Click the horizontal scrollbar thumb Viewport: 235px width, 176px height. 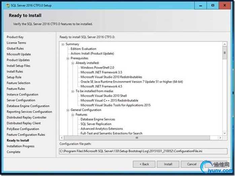(137, 138)
